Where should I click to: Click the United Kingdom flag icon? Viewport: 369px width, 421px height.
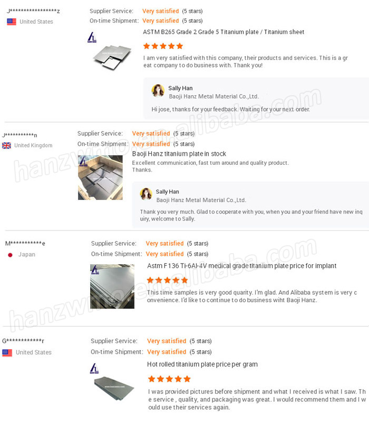6,145
